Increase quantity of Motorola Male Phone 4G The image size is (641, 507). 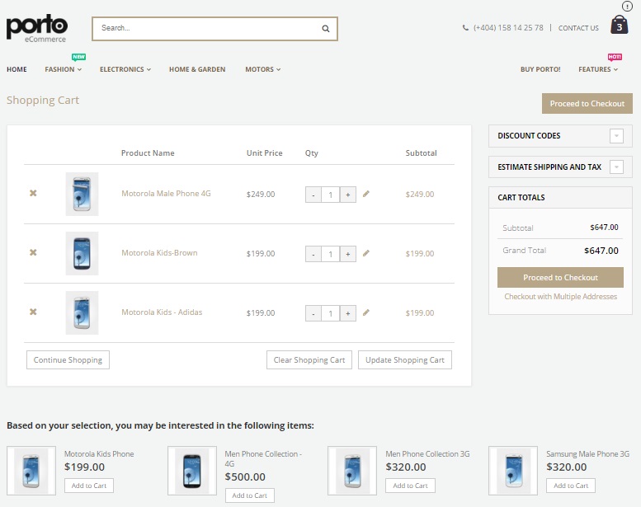click(x=348, y=195)
